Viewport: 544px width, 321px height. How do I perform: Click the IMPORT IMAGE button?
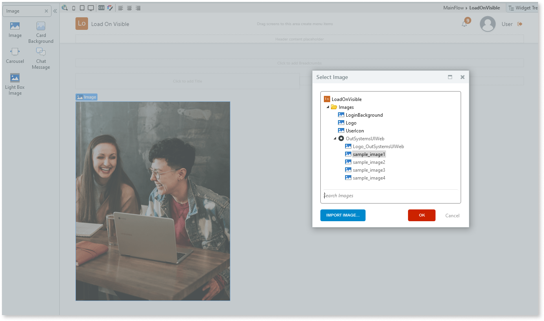click(342, 215)
